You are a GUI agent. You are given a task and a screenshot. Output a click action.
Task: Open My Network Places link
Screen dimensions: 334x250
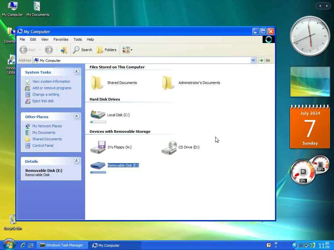pos(47,126)
